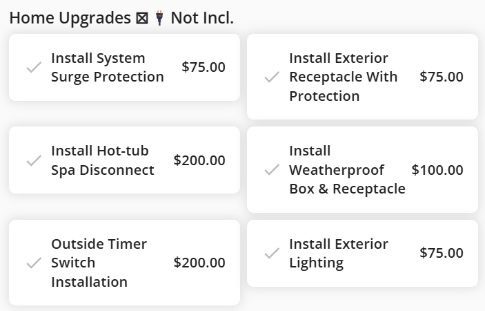Viewport: 485px width, 311px height.
Task: Pick the Install Weatherproof Box & Receptacle label
Action: point(346,170)
